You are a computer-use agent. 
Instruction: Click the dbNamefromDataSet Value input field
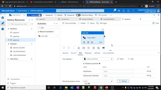(x=118, y=76)
